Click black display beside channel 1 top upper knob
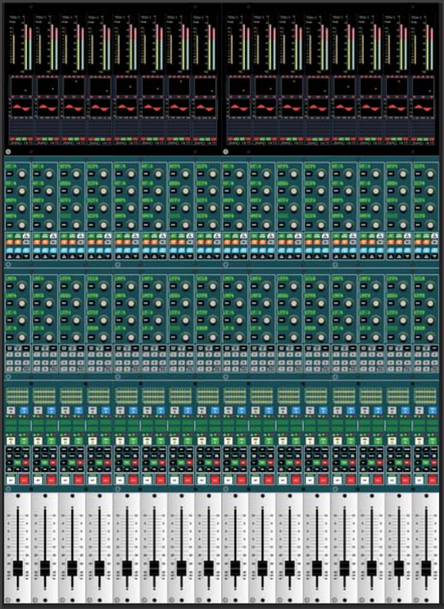Screen dimensions: 444x609 pyautogui.click(x=10, y=174)
